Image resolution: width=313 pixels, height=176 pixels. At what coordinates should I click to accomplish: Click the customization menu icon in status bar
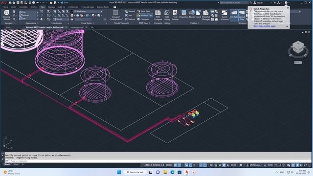(x=310, y=165)
